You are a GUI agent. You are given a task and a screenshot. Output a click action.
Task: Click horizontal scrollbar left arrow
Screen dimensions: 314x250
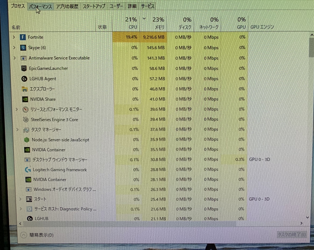(20, 224)
